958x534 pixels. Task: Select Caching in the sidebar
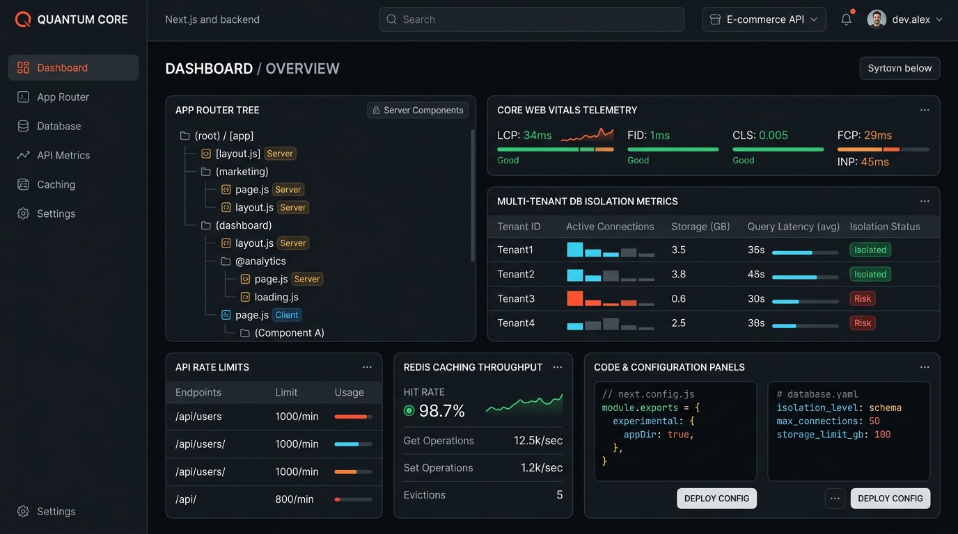click(x=73, y=184)
